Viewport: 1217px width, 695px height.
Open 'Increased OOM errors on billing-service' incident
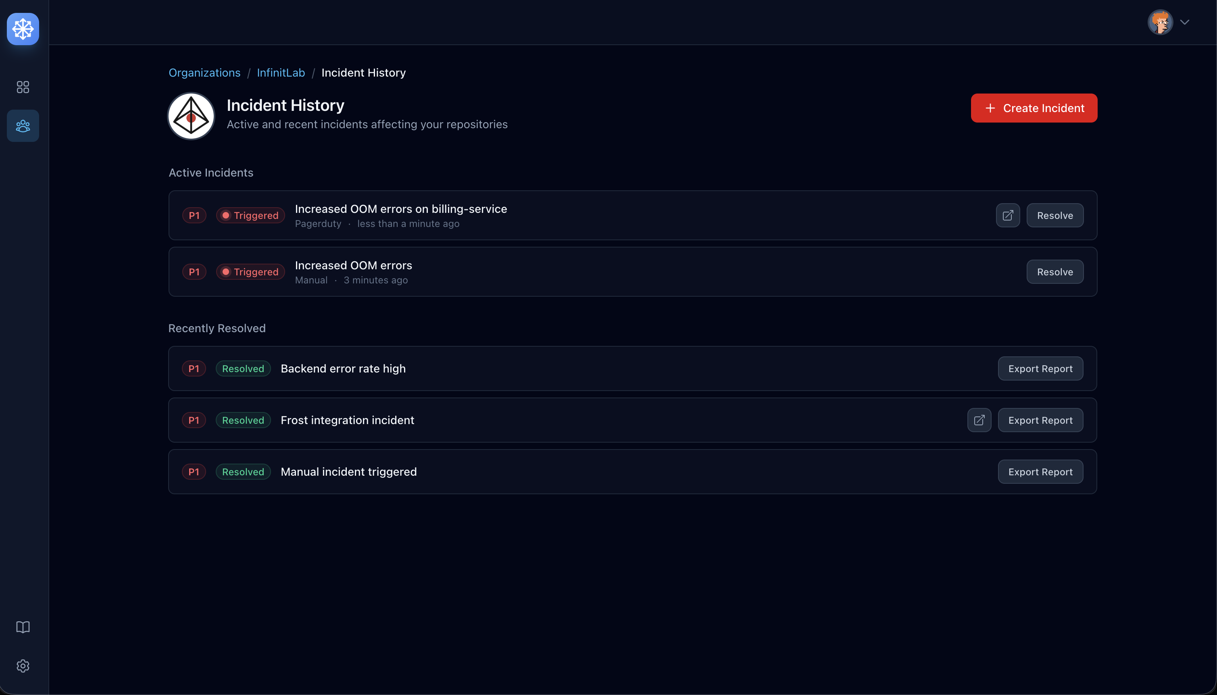coord(401,208)
